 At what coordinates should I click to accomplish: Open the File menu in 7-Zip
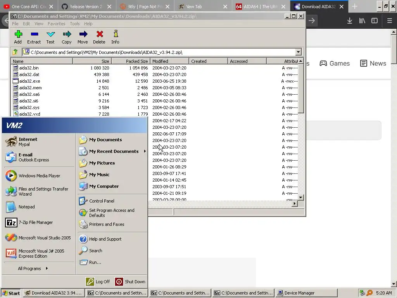pyautogui.click(x=15, y=24)
